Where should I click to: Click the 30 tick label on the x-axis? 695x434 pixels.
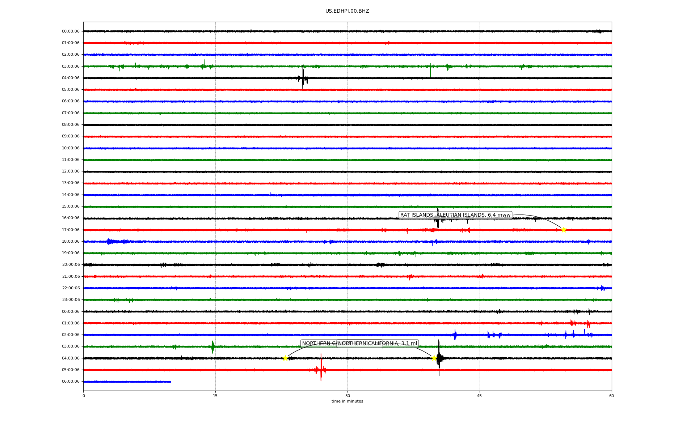pyautogui.click(x=347, y=396)
